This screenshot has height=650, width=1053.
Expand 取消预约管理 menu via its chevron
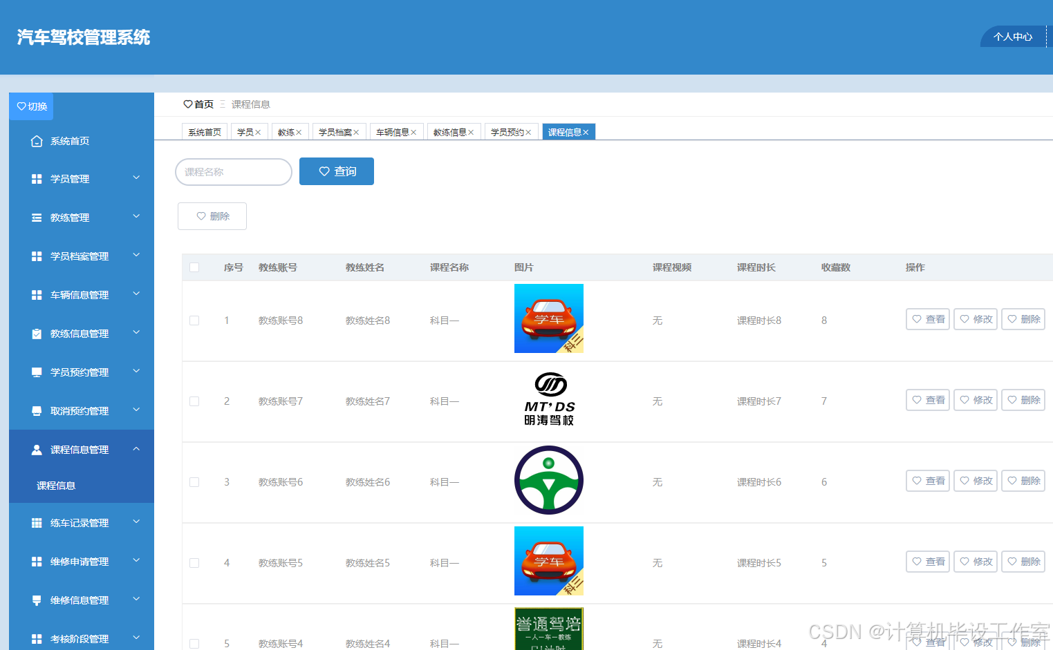click(136, 410)
